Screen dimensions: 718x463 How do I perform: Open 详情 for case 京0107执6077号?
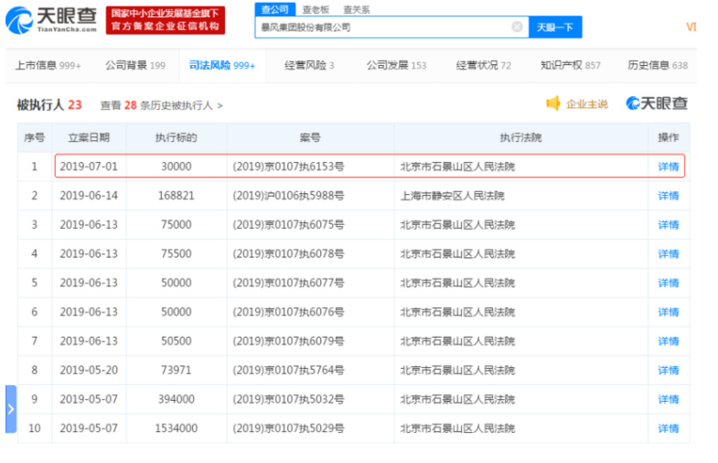(668, 283)
